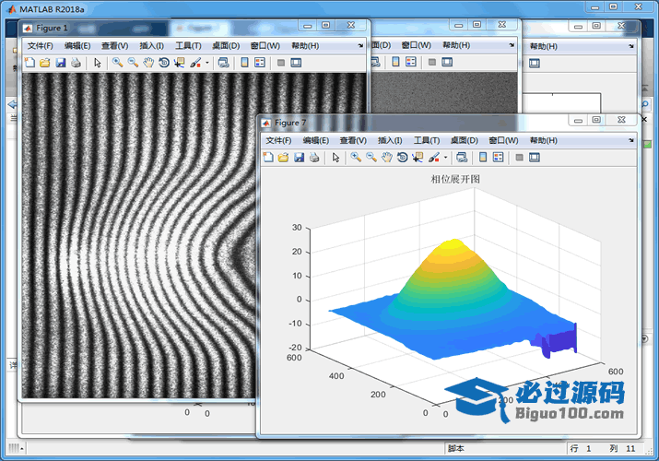Screen dimensions: 659x461
Task: Open 插入(I) menu in Figure 7
Action: point(390,140)
